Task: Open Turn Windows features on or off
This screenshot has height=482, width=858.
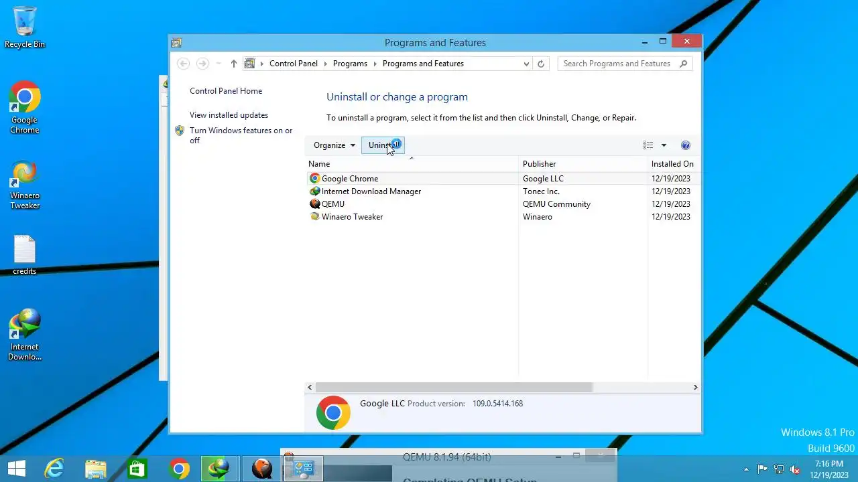Action: click(241, 135)
